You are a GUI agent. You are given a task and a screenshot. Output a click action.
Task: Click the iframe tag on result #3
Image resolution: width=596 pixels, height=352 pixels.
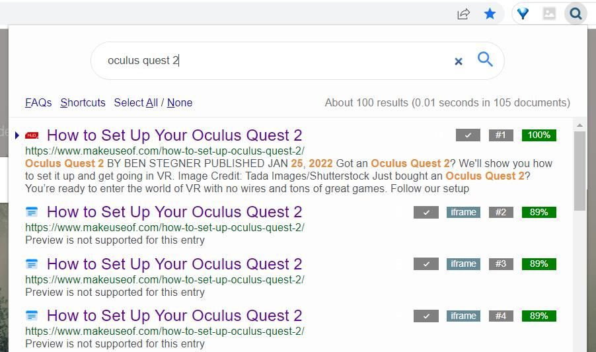click(x=463, y=264)
